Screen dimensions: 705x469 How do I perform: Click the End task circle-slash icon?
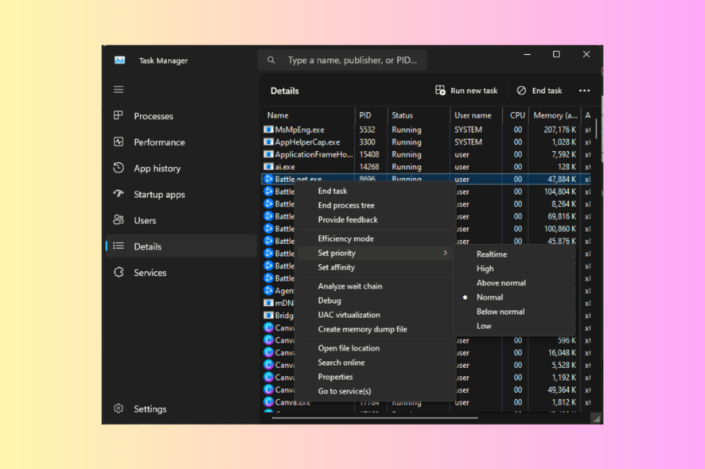tap(521, 91)
